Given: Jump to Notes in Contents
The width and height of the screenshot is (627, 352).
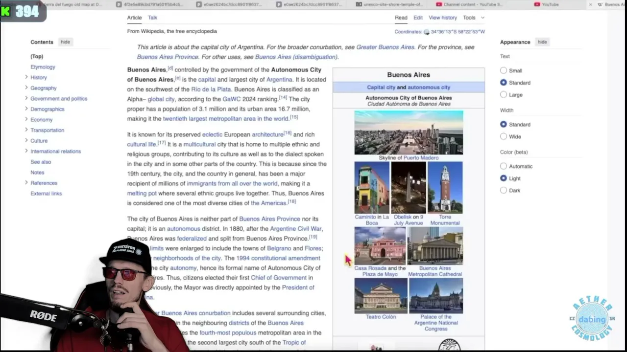Looking at the screenshot, I should [x=37, y=173].
